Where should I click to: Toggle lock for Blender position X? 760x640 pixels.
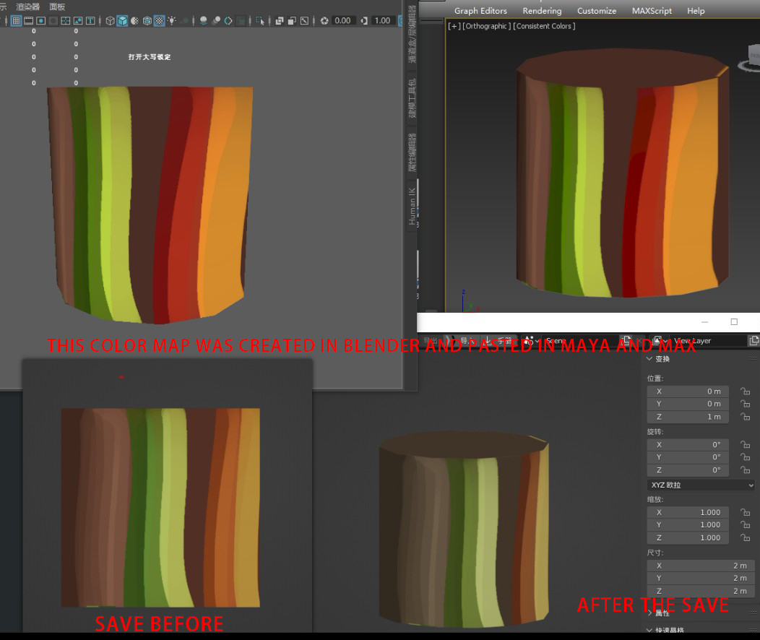pyautogui.click(x=745, y=392)
